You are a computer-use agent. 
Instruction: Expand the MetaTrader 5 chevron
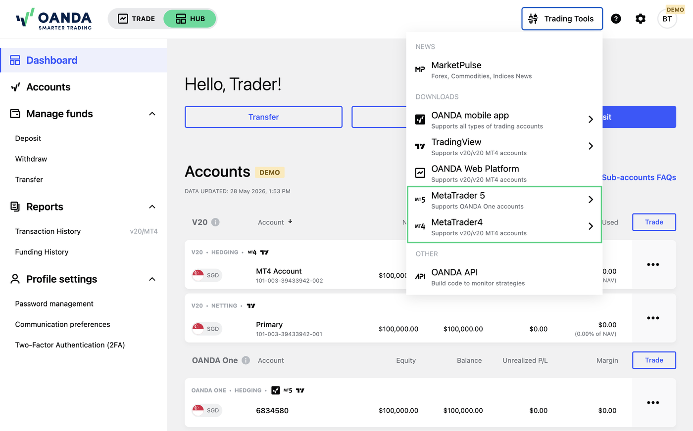click(591, 200)
